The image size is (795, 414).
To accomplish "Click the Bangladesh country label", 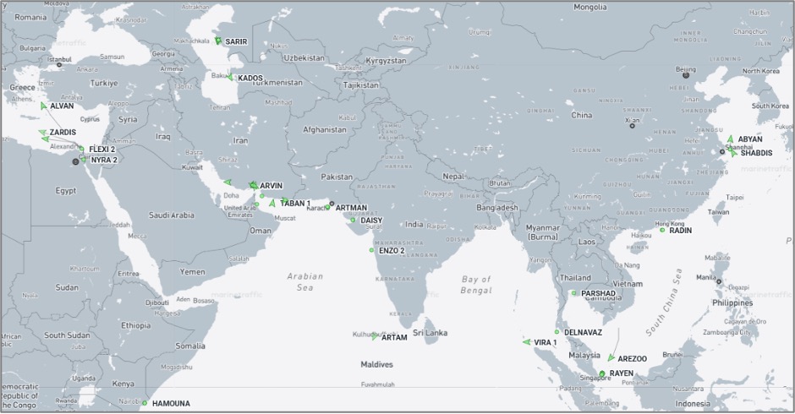I will [x=497, y=208].
